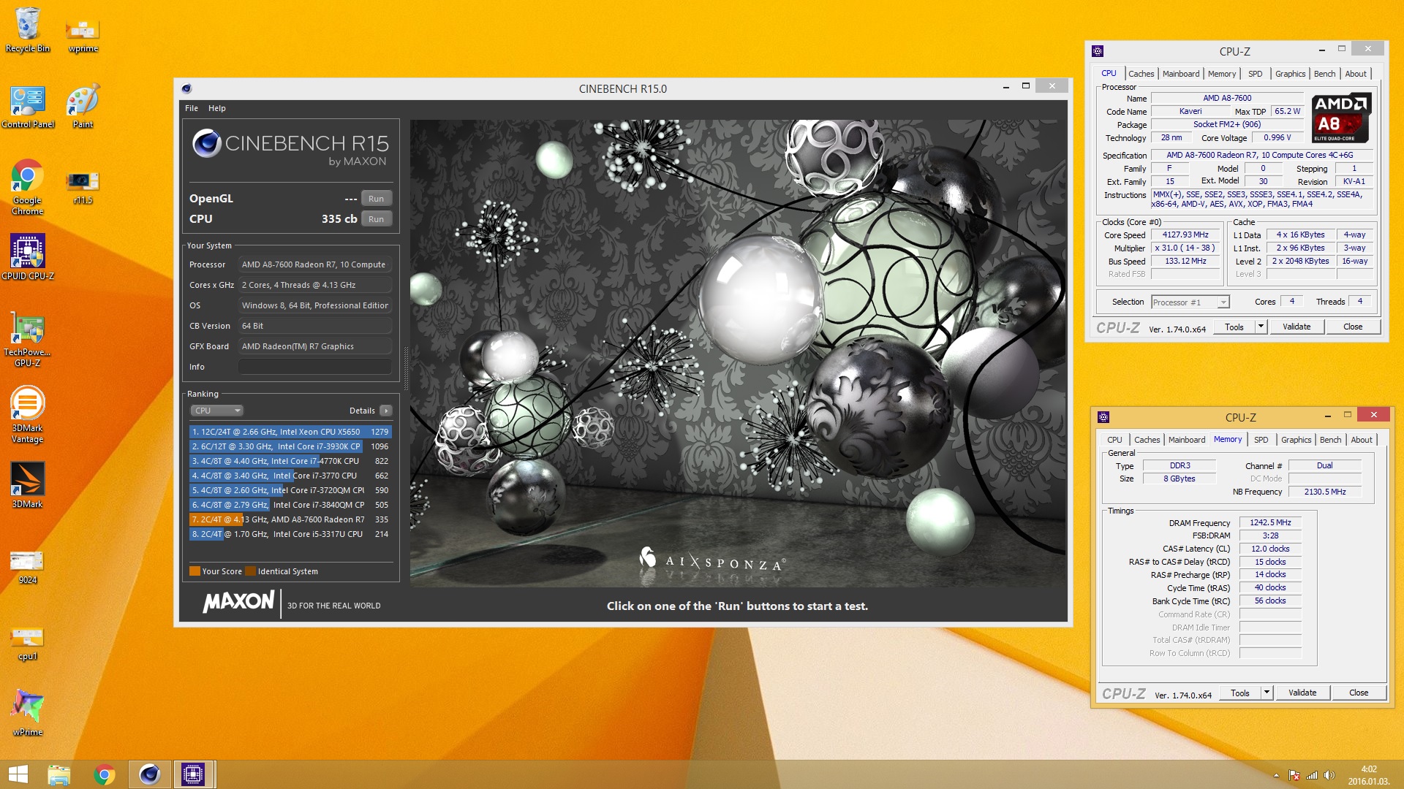Open Caches tab in upper CPU-Z window
The image size is (1404, 789).
[1141, 74]
